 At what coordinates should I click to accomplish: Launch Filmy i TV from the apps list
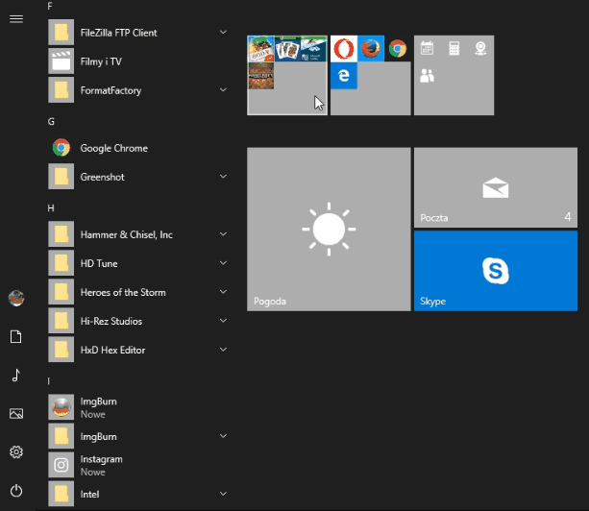pos(137,61)
